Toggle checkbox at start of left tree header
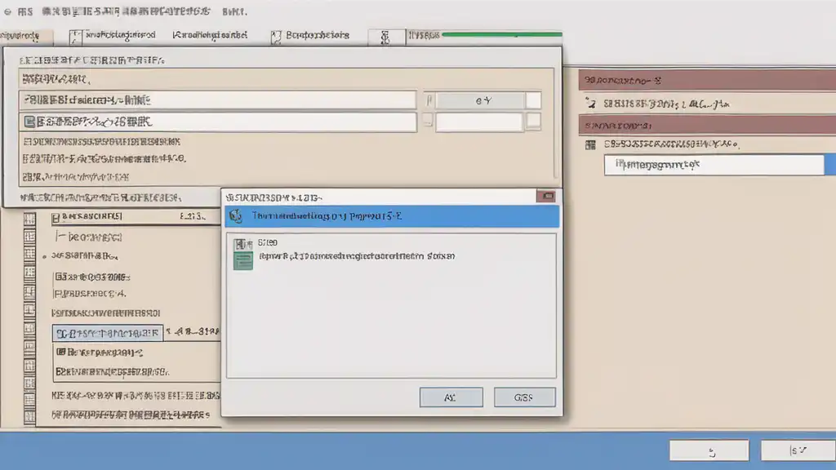The width and height of the screenshot is (836, 470). pos(56,217)
